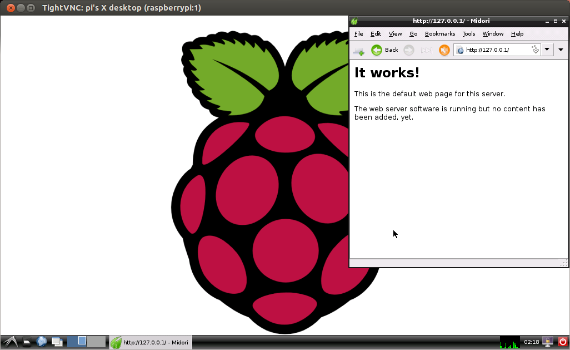The image size is (570, 350).
Task: Click the CPU usage monitor graph
Action: 509,342
